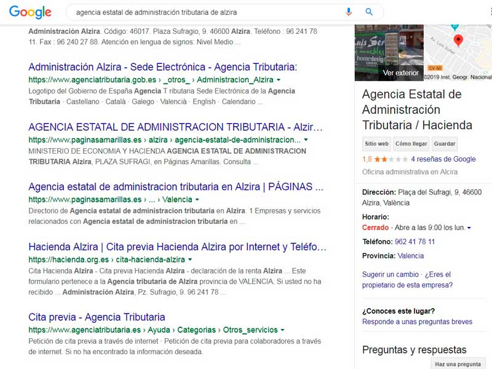Call phone number 962 41 78 11
Screen dimensions: 492x369
coord(415,242)
